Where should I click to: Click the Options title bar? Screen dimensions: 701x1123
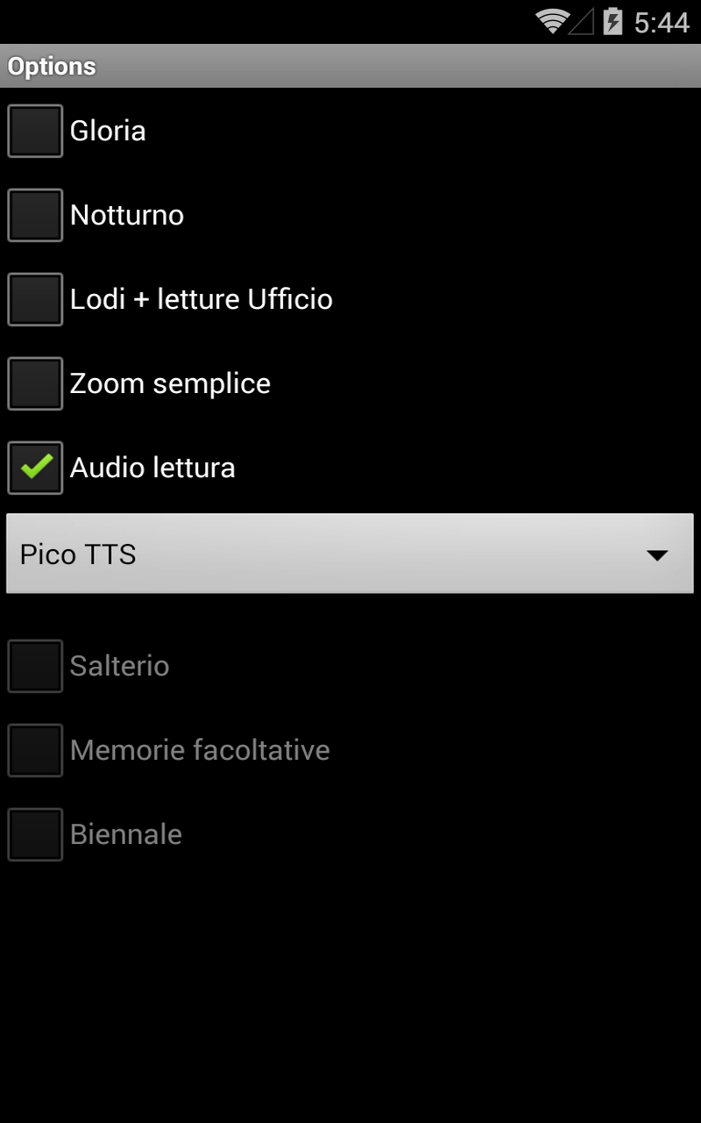click(350, 66)
